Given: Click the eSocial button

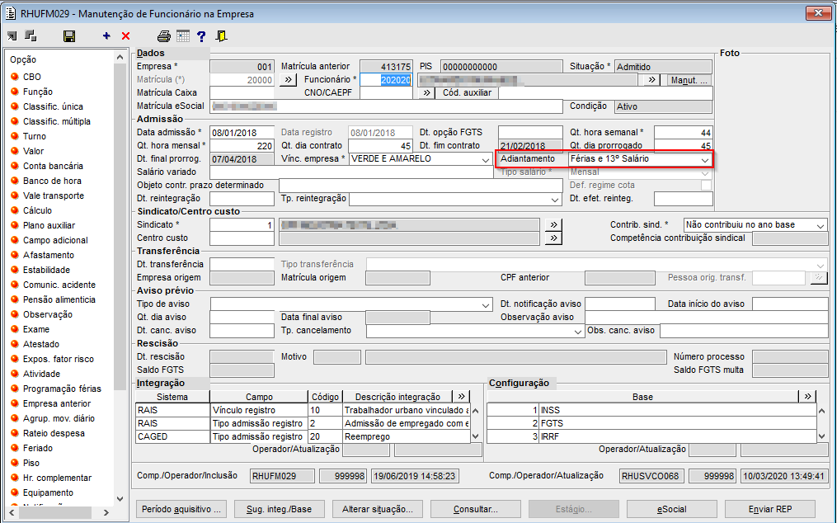Looking at the screenshot, I should click(672, 509).
